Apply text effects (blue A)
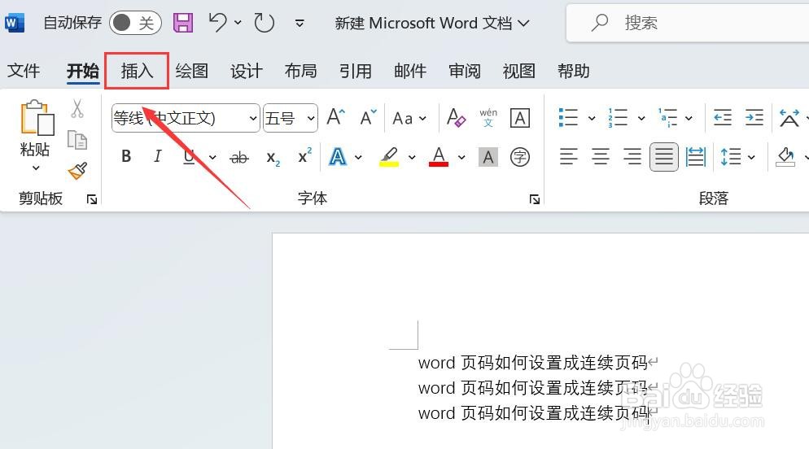 pos(338,157)
